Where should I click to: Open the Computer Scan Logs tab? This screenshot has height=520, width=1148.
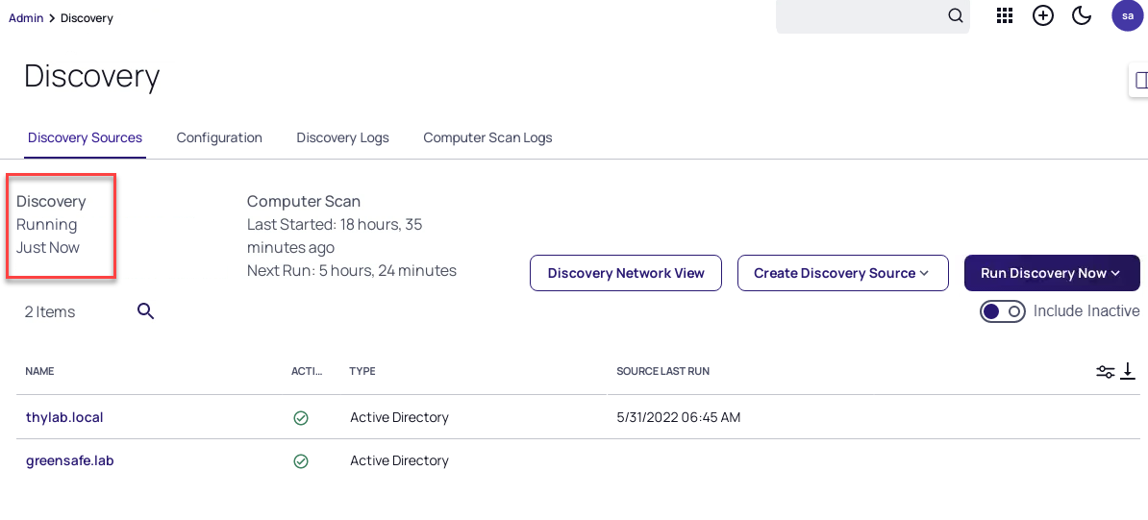pyautogui.click(x=487, y=137)
